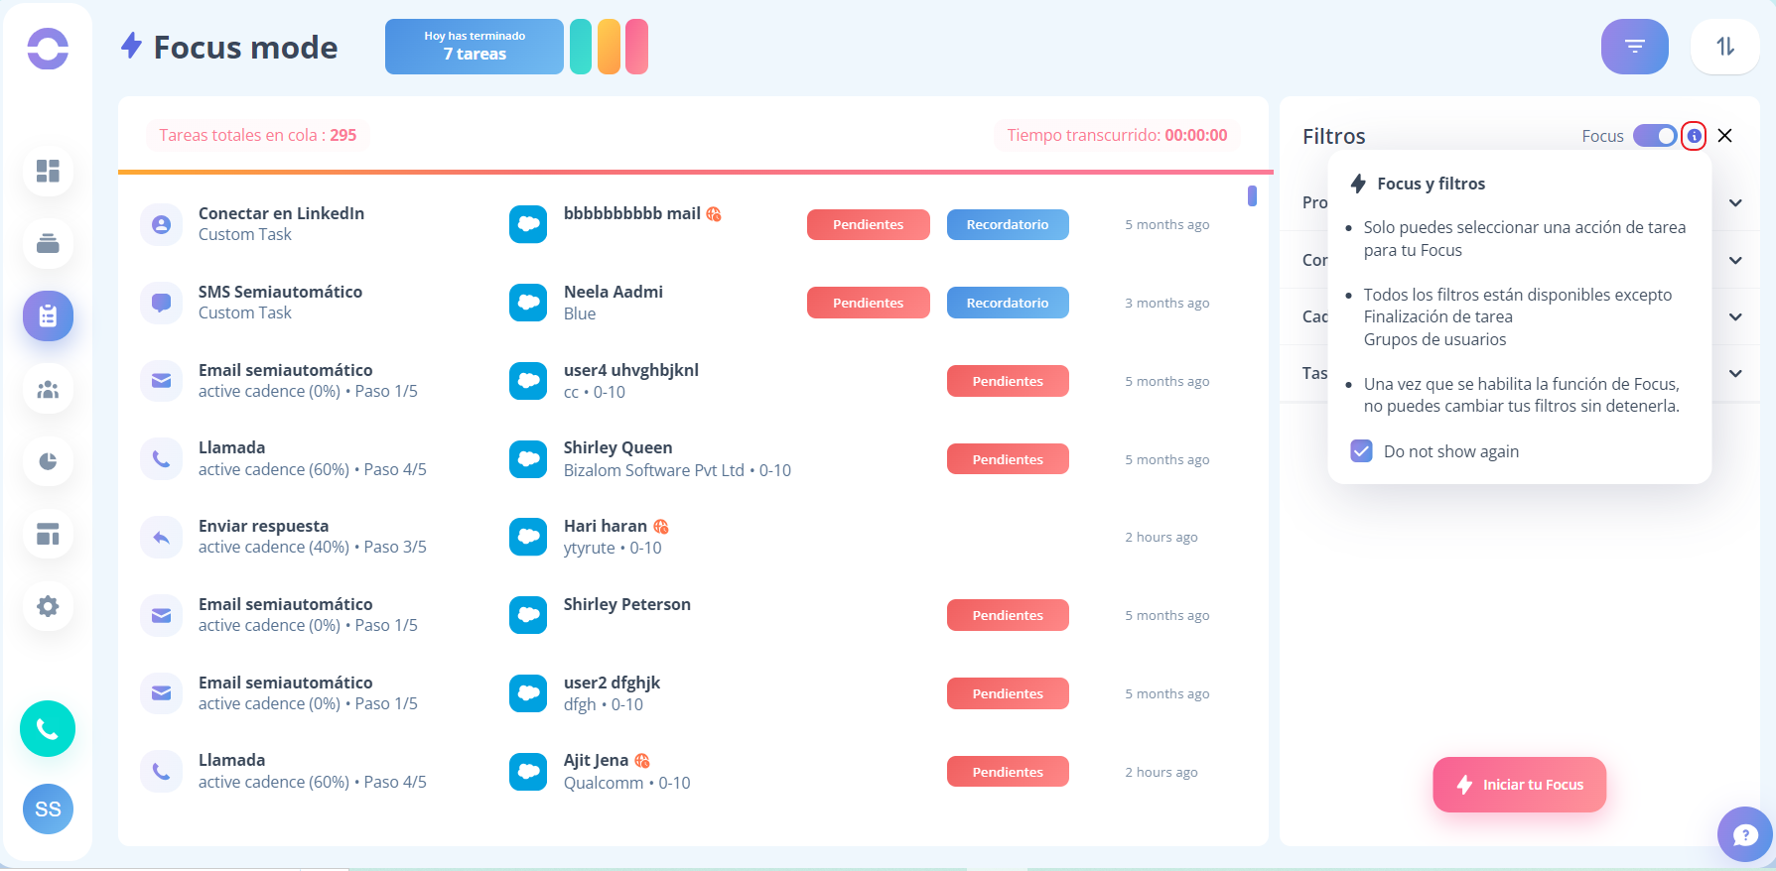Image resolution: width=1776 pixels, height=871 pixels.
Task: Click Hoy has terminado 7 tareas card
Action: click(475, 47)
